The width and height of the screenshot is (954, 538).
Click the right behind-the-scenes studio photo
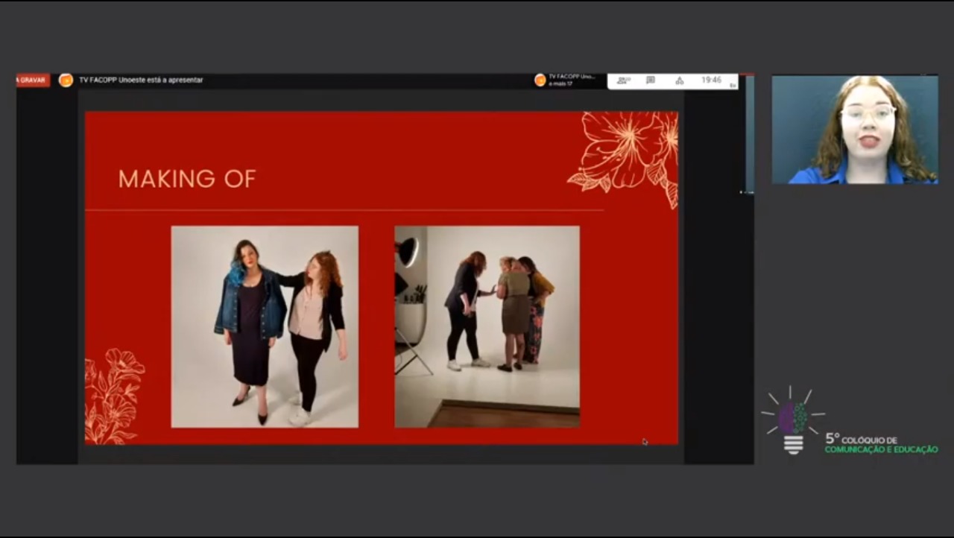(x=487, y=326)
